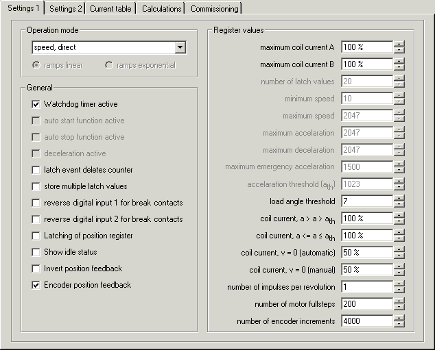Uncheck Encoder position feedback
Image resolution: width=435 pixels, height=350 pixels.
[36, 285]
